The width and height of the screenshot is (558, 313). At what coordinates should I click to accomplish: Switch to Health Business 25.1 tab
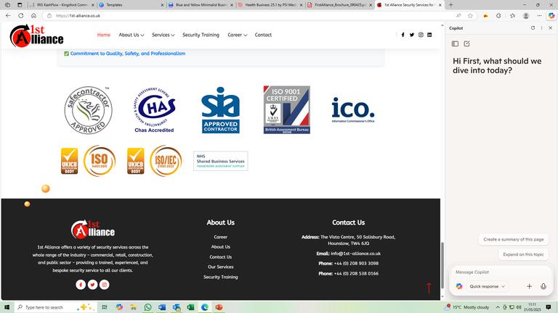tap(270, 5)
